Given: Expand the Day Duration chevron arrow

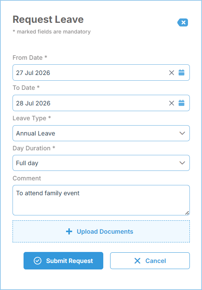Looking at the screenshot, I should (182, 163).
